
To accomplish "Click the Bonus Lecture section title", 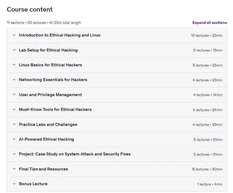I will pyautogui.click(x=33, y=184).
